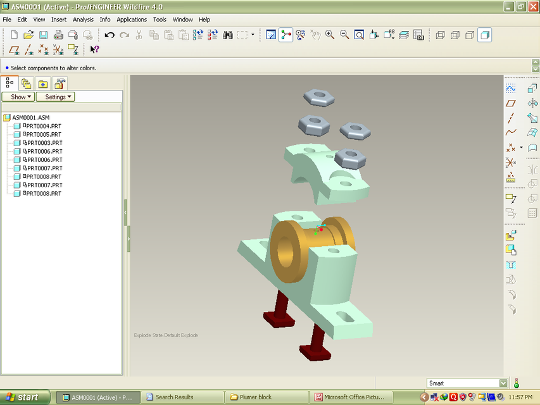Open the Layers icon in toolbar
Image resolution: width=540 pixels, height=405 pixels.
pyautogui.click(x=404, y=35)
